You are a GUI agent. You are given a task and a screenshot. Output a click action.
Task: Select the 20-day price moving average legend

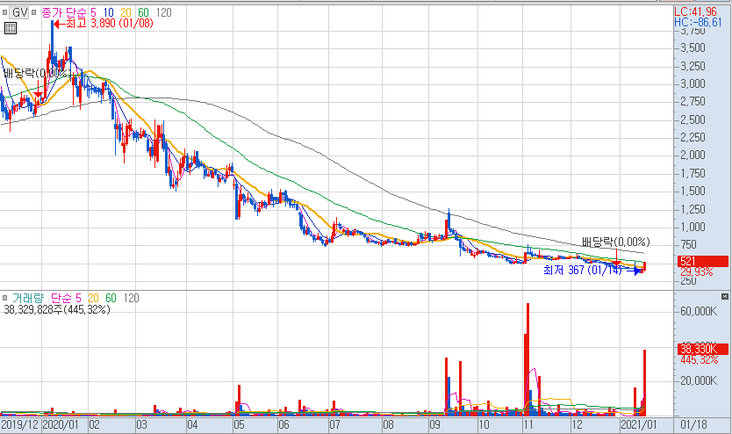[x=126, y=12]
